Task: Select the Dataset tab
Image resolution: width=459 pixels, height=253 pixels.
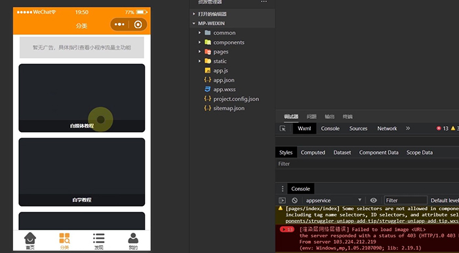Action: pos(342,152)
